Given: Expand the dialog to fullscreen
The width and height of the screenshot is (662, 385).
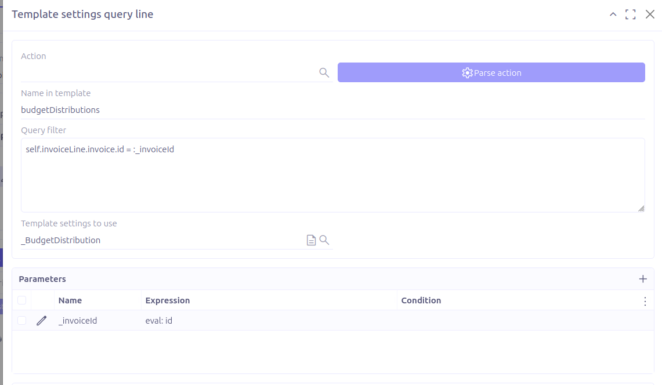Looking at the screenshot, I should point(631,14).
